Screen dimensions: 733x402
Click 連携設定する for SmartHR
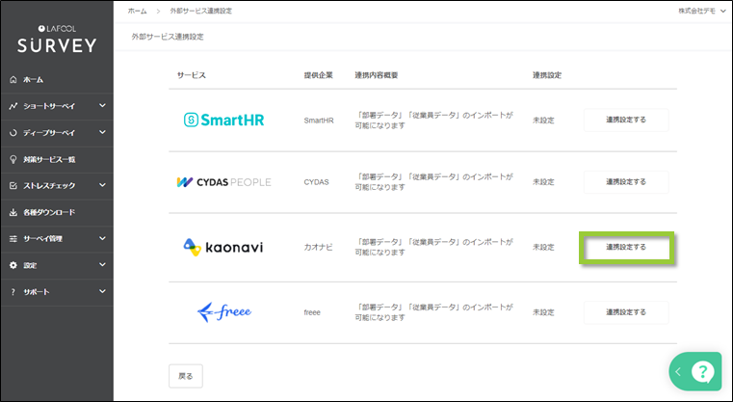tap(625, 121)
